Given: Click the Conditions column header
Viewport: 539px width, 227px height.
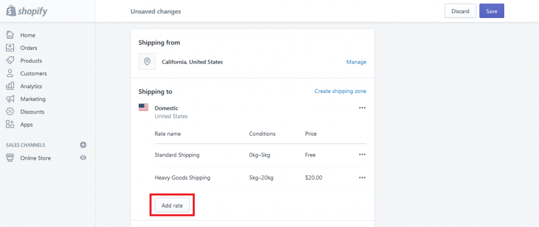Looking at the screenshot, I should pos(262,134).
